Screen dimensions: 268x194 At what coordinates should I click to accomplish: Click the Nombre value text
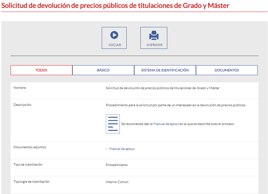point(163,88)
